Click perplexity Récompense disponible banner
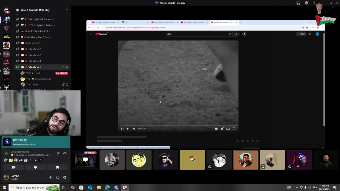 (36, 142)
